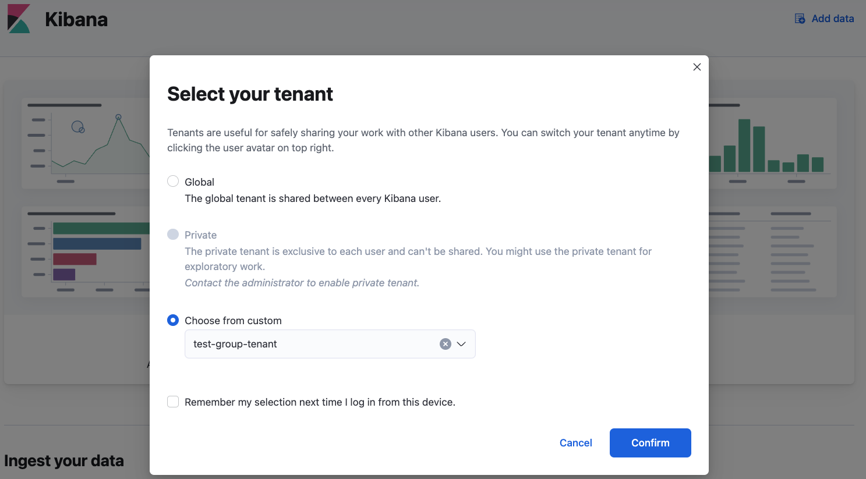
Task: Select the Global tenant radio button
Action: tap(172, 181)
